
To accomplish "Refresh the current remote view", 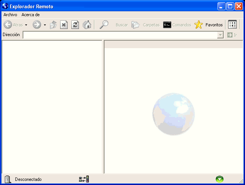I will (76, 25).
